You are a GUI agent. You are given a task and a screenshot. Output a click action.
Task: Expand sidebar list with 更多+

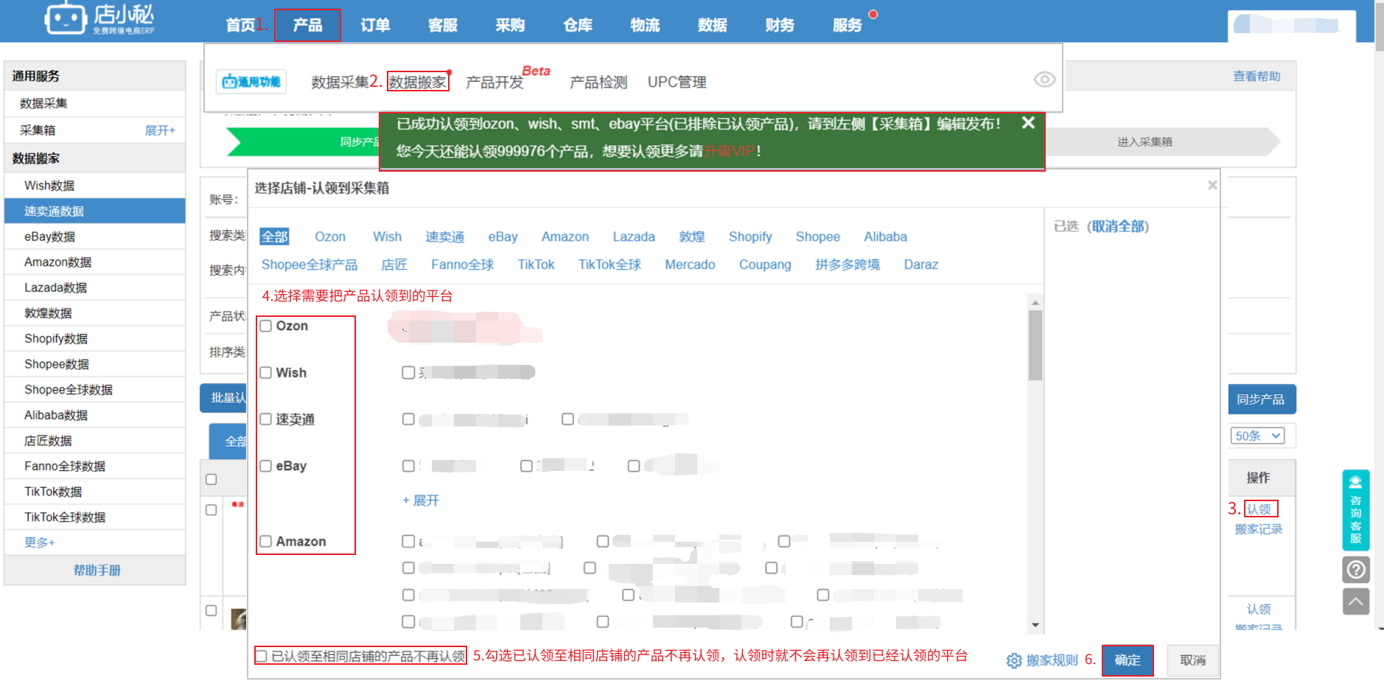(40, 542)
